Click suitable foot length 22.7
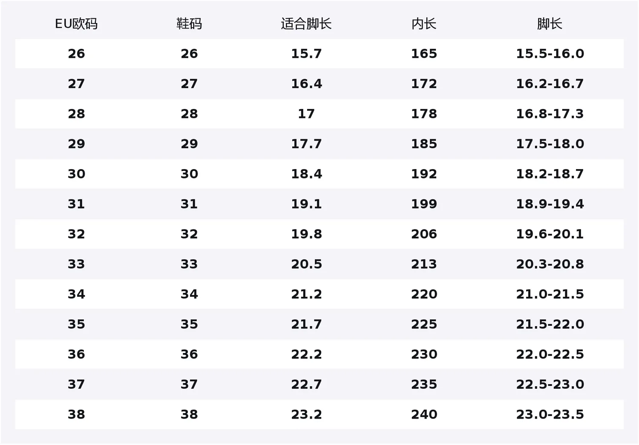This screenshot has width=639, height=445. (306, 385)
